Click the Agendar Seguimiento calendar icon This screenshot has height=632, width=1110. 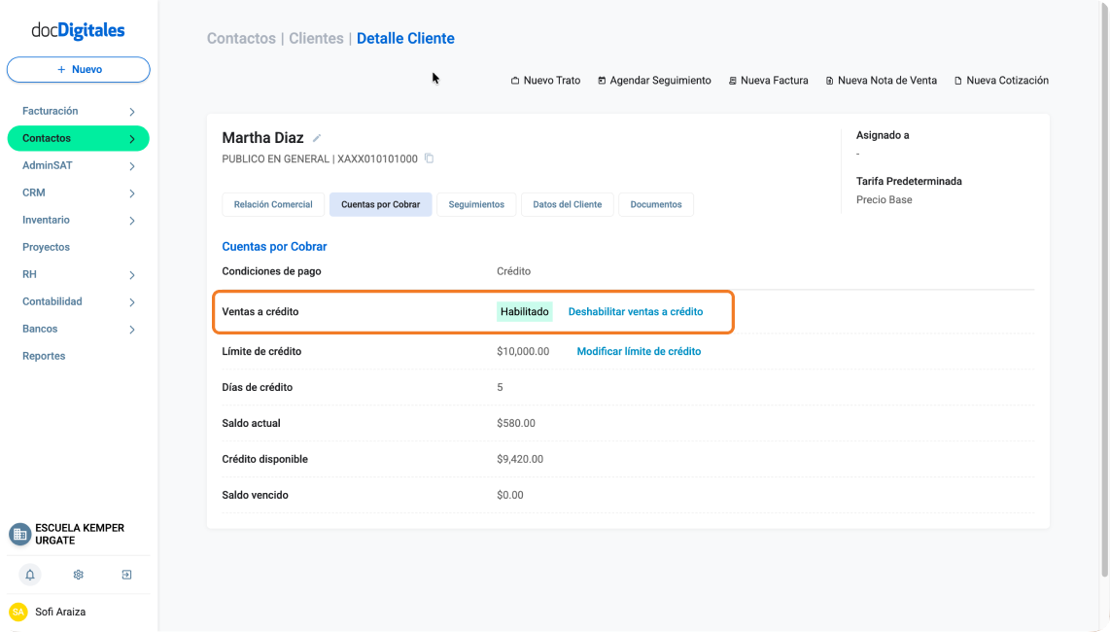click(602, 81)
